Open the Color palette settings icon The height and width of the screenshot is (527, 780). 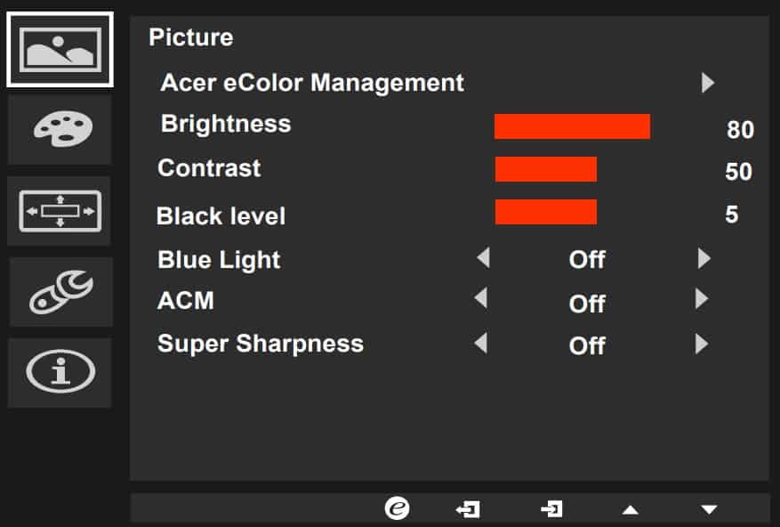(60, 130)
